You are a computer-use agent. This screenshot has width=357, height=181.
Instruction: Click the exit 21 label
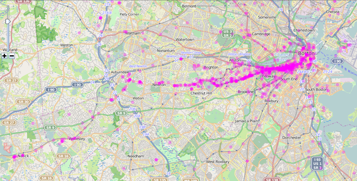(118, 99)
